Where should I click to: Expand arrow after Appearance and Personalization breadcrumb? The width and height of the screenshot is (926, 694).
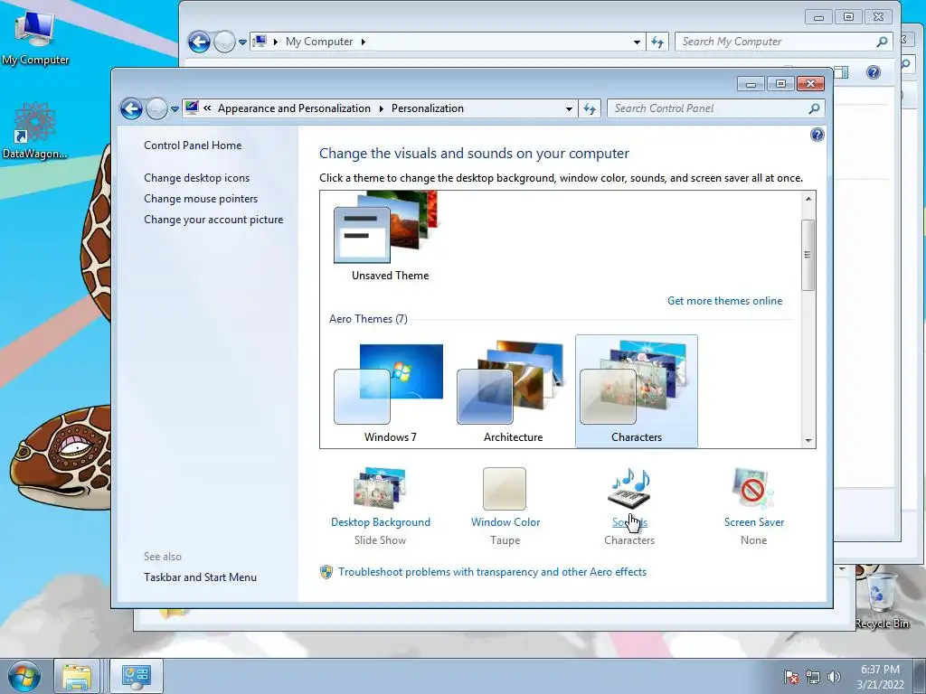click(x=381, y=108)
